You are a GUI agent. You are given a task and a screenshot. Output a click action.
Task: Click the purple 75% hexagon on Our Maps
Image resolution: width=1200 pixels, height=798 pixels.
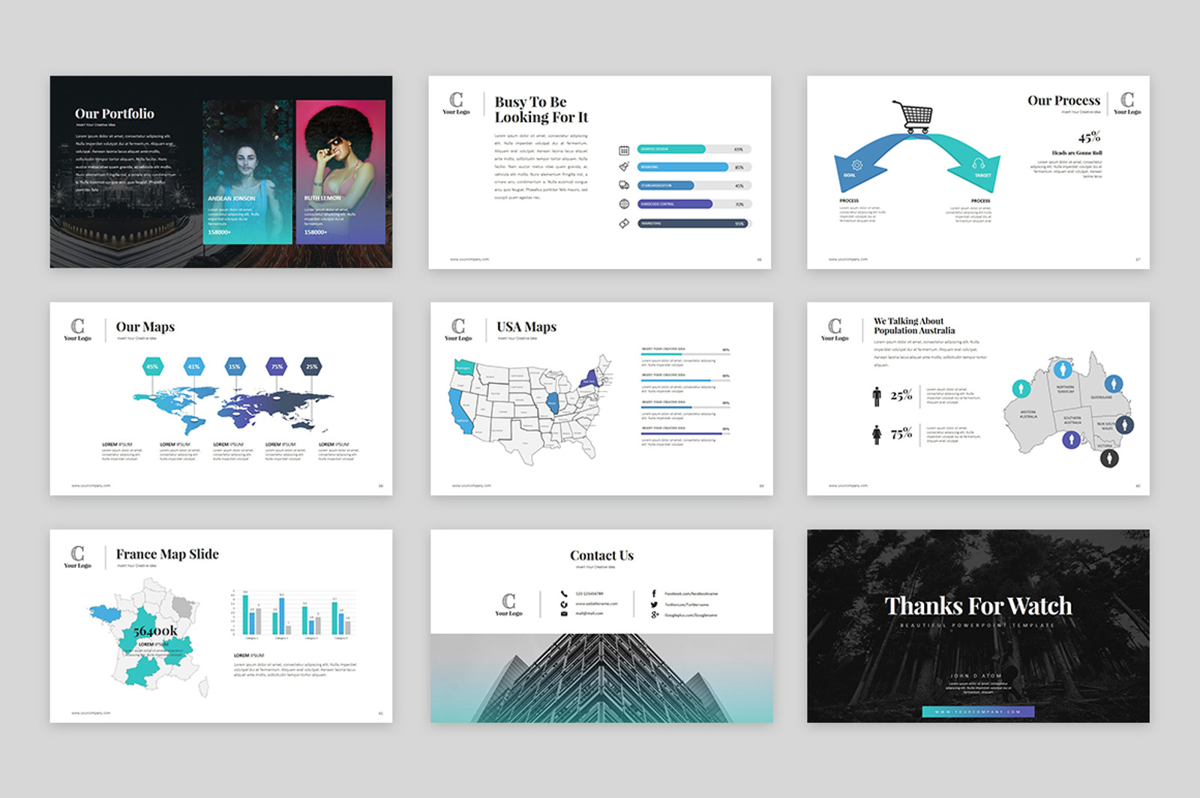tap(277, 366)
